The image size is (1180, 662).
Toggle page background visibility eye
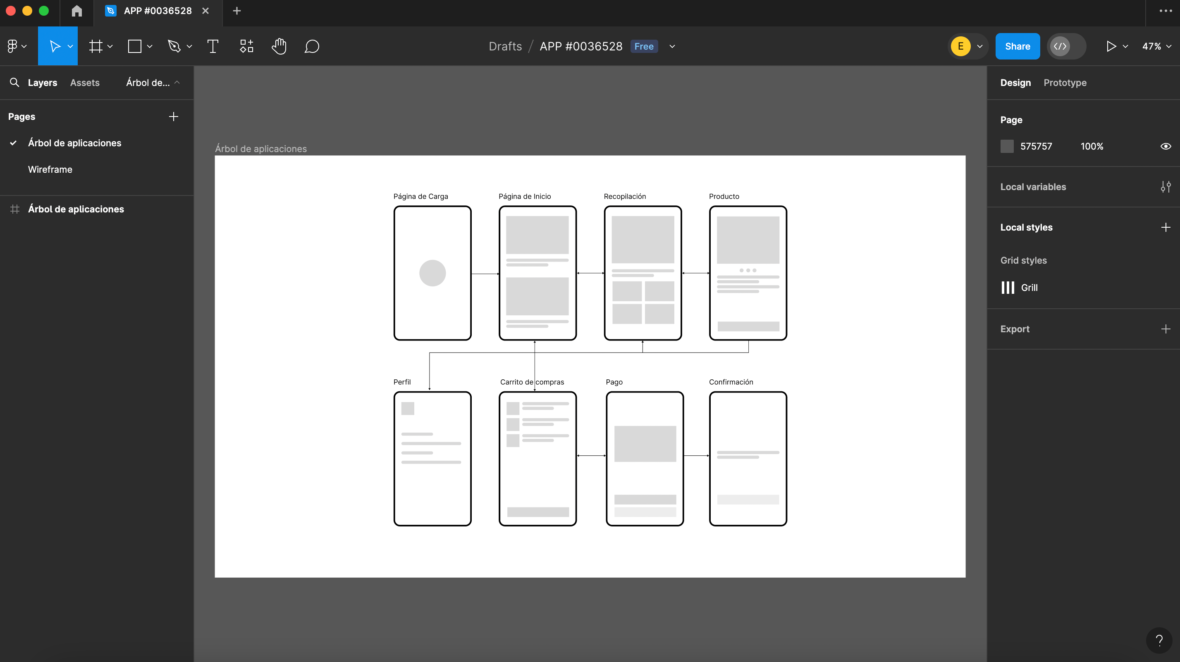point(1166,147)
